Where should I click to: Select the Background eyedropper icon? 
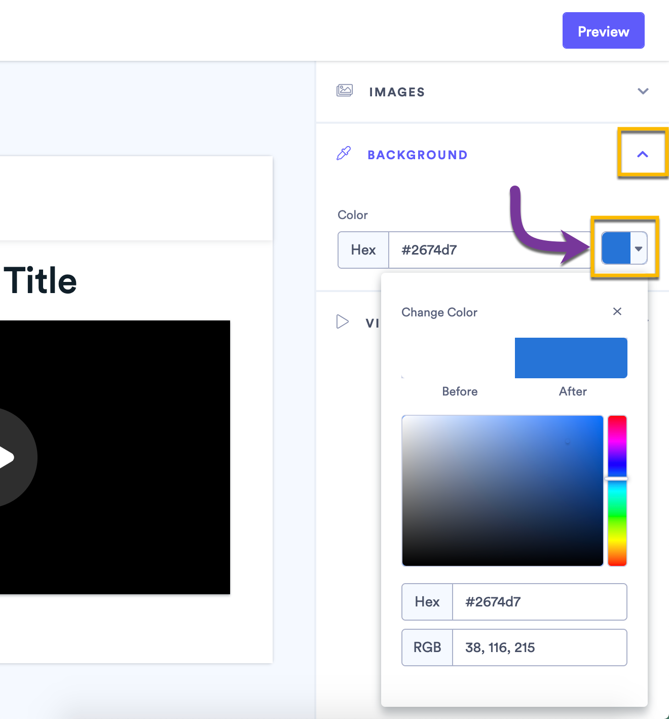(x=344, y=154)
